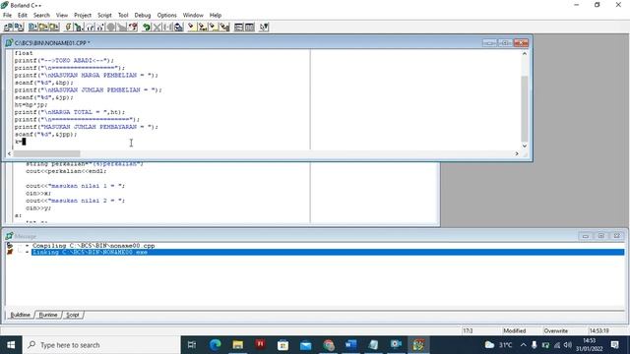This screenshot has width=630, height=354.
Task: Click the grayed-out X cut toolbar icon
Action: [x=157, y=27]
